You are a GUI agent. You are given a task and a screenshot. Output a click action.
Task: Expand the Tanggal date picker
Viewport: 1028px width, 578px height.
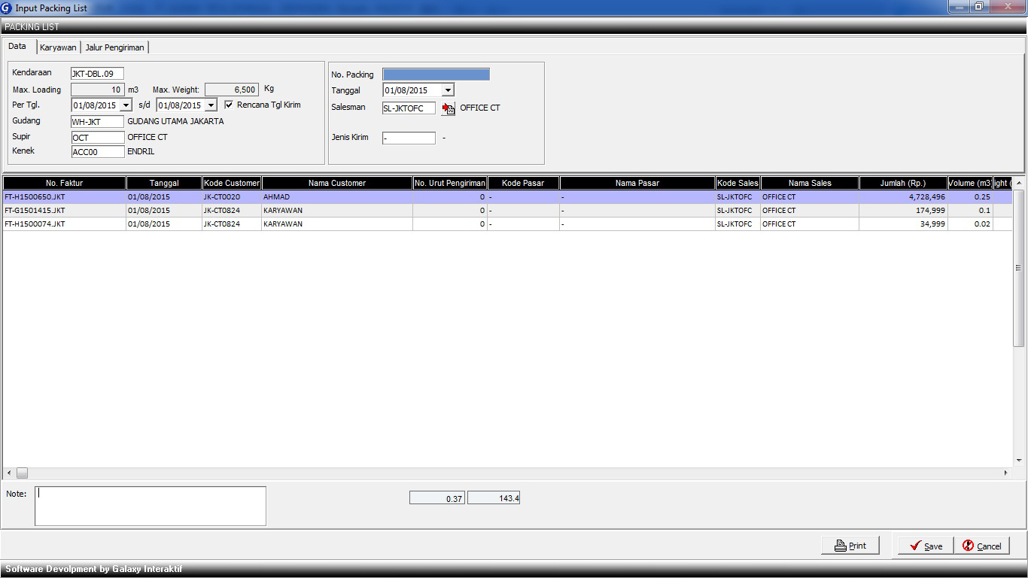[x=448, y=90]
